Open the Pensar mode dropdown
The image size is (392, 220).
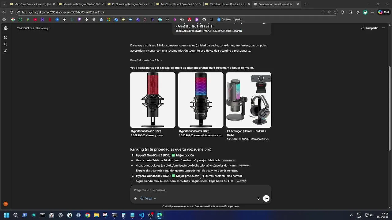point(148,198)
